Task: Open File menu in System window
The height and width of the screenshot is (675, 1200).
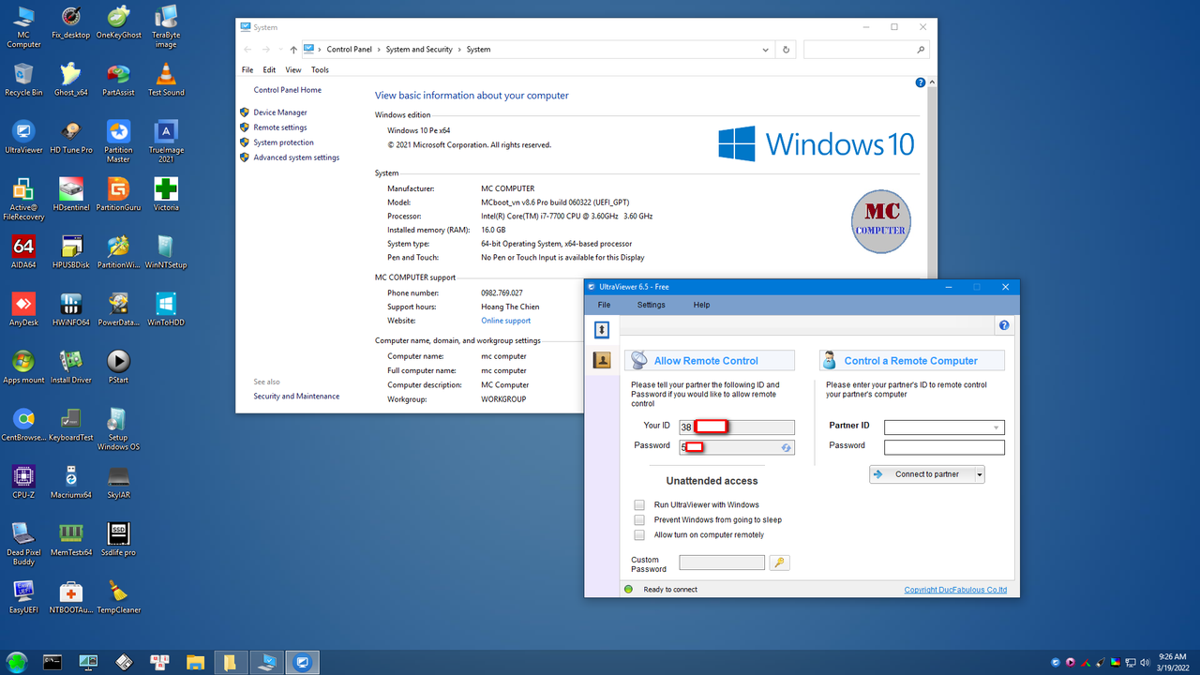Action: click(247, 69)
